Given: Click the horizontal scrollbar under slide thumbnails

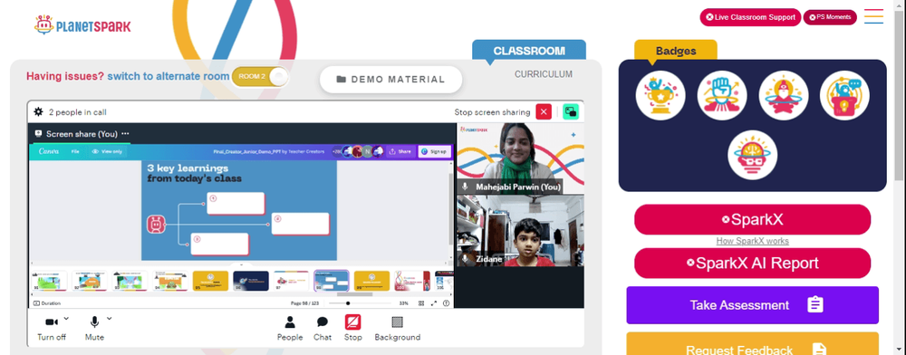Looking at the screenshot, I should [x=355, y=294].
